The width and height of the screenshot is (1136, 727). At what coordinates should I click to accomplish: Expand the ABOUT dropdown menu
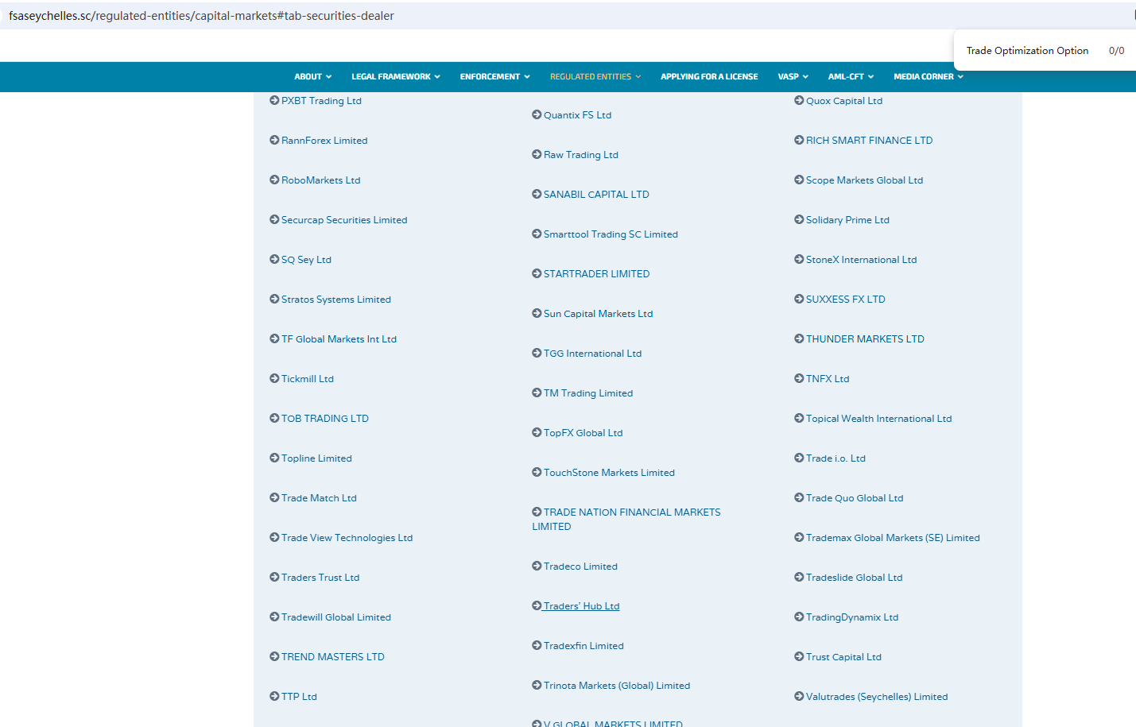coord(312,77)
